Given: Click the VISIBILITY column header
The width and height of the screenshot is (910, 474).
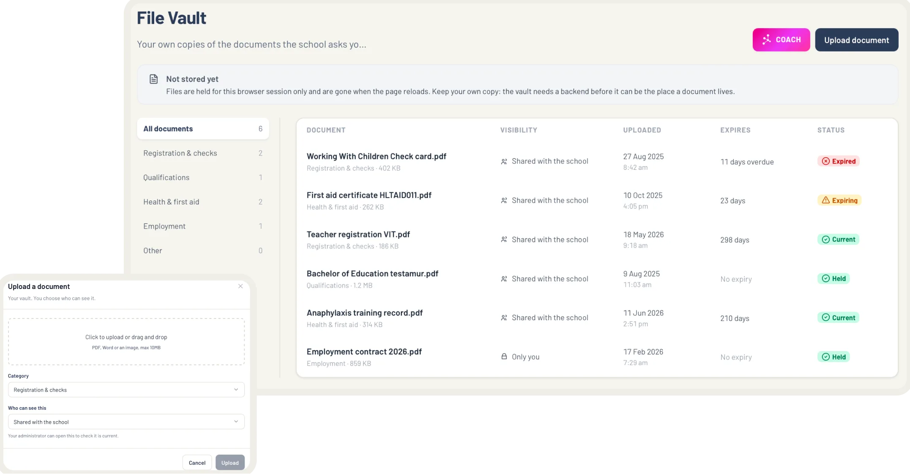Looking at the screenshot, I should coord(519,130).
